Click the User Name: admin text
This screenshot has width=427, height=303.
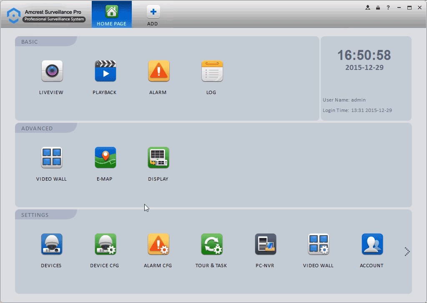point(344,100)
